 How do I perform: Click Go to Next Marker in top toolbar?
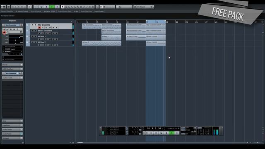click(x=38, y=7)
